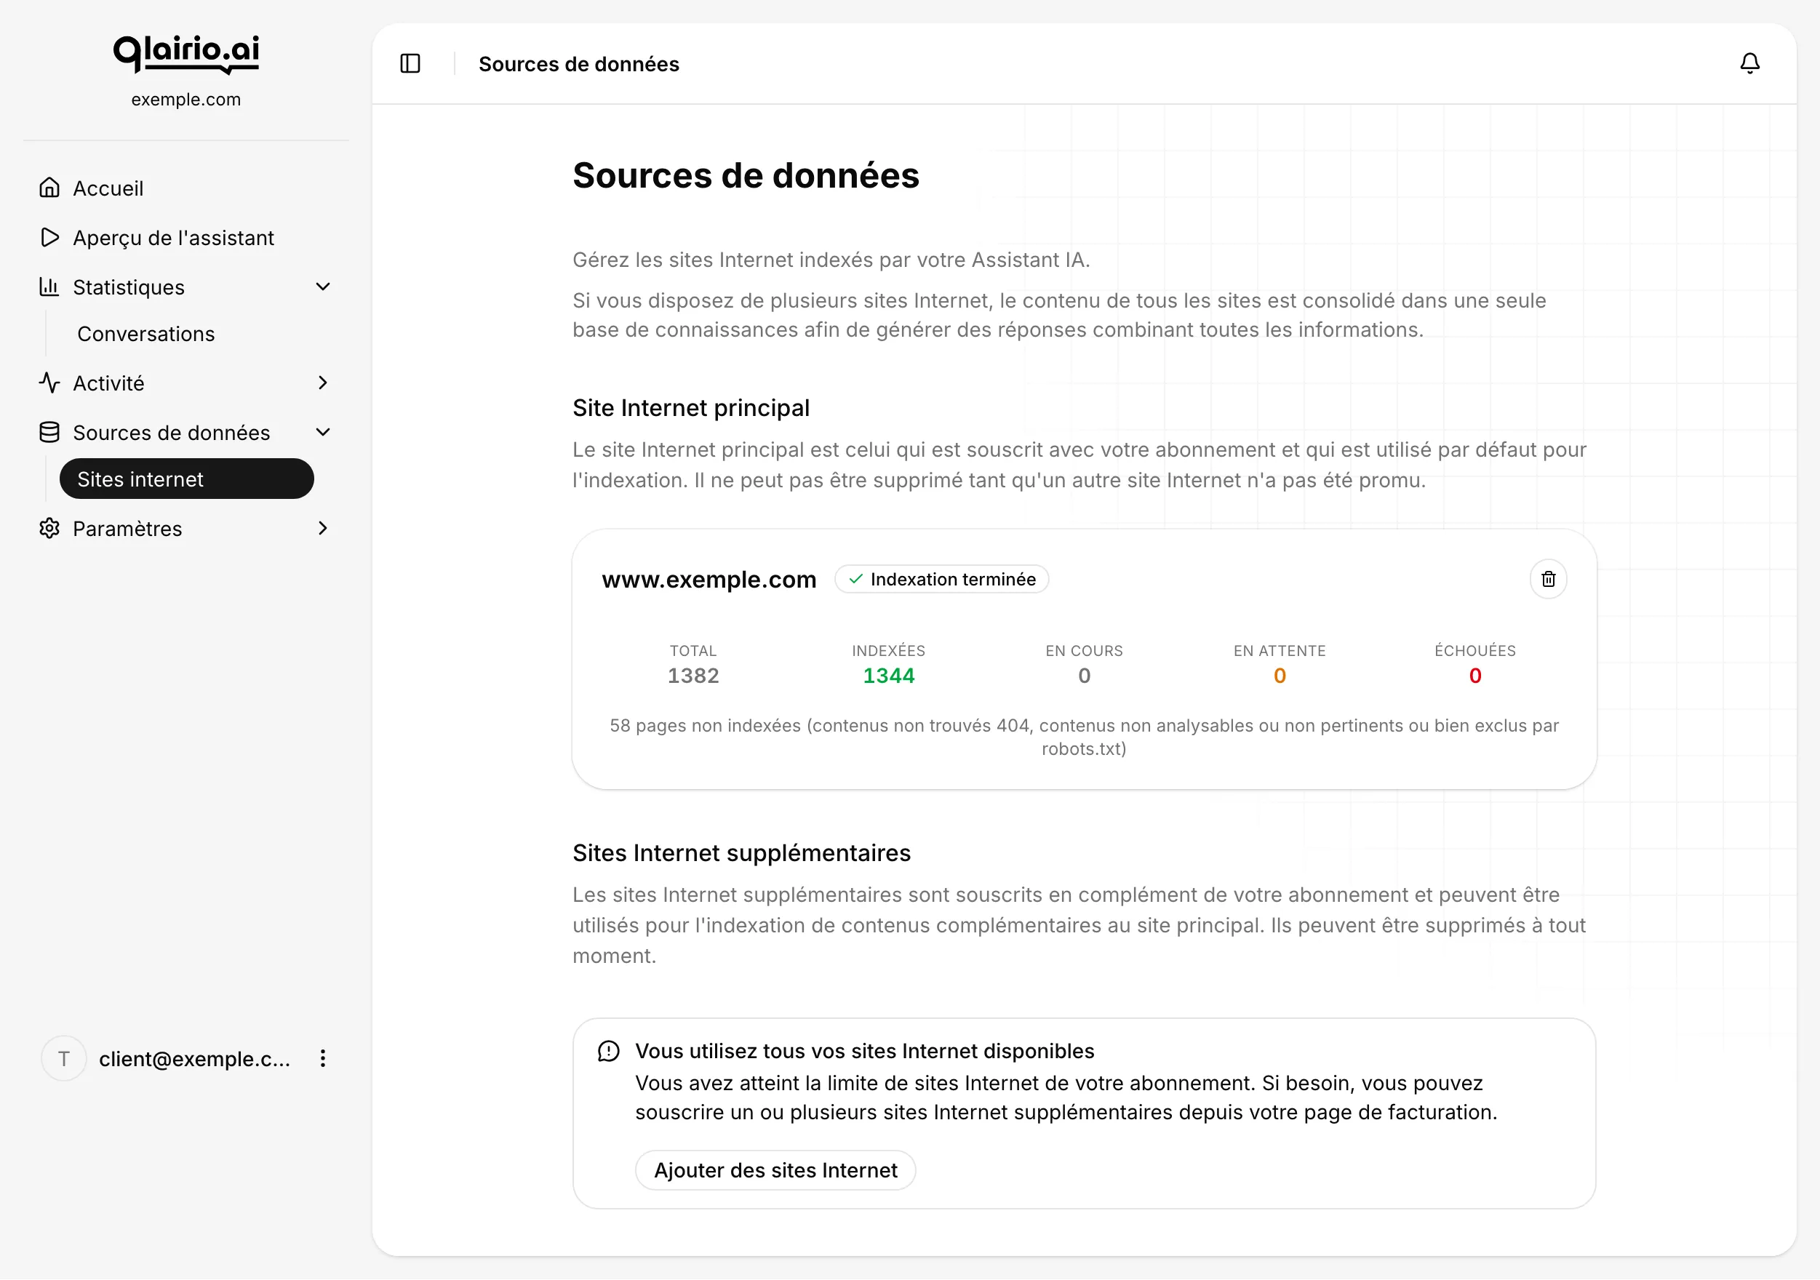Click the Aperçu de l'assistant play icon

tap(49, 238)
